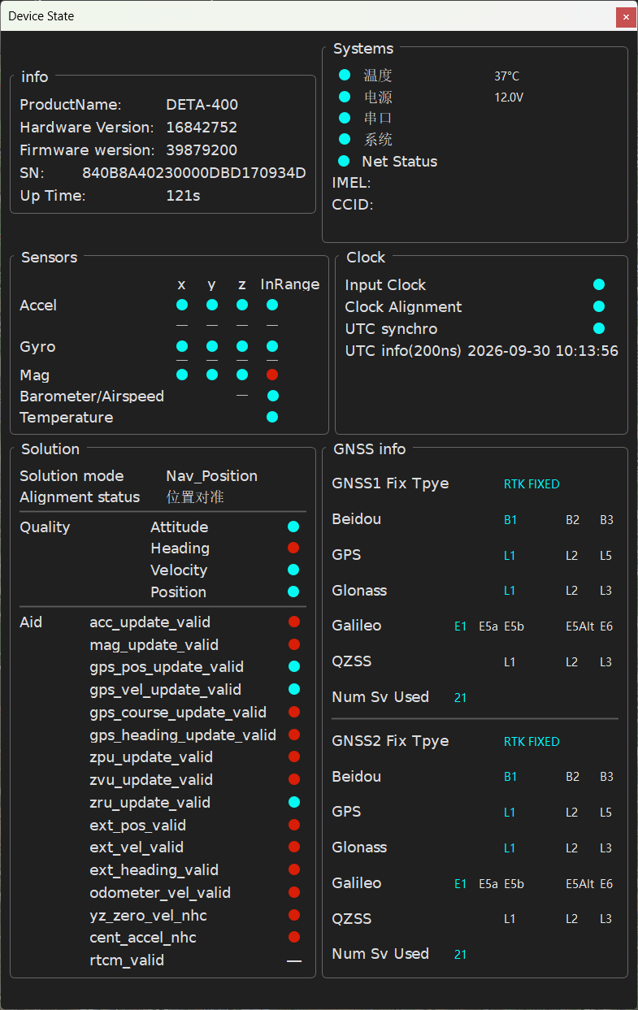Screen dimensions: 638x1010
Task: Click the IMEL label in Systems
Action: pos(351,183)
